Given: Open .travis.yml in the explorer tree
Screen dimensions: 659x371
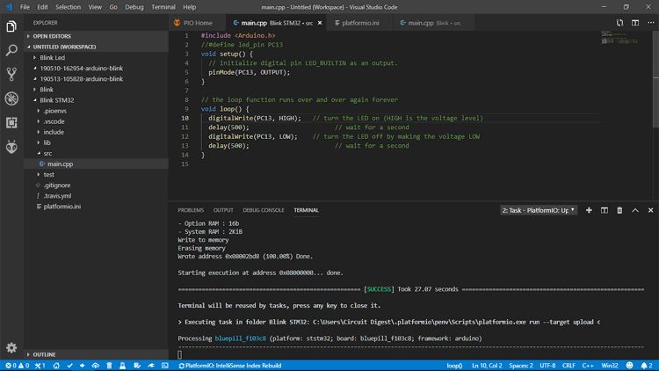Looking at the screenshot, I should tap(97, 196).
